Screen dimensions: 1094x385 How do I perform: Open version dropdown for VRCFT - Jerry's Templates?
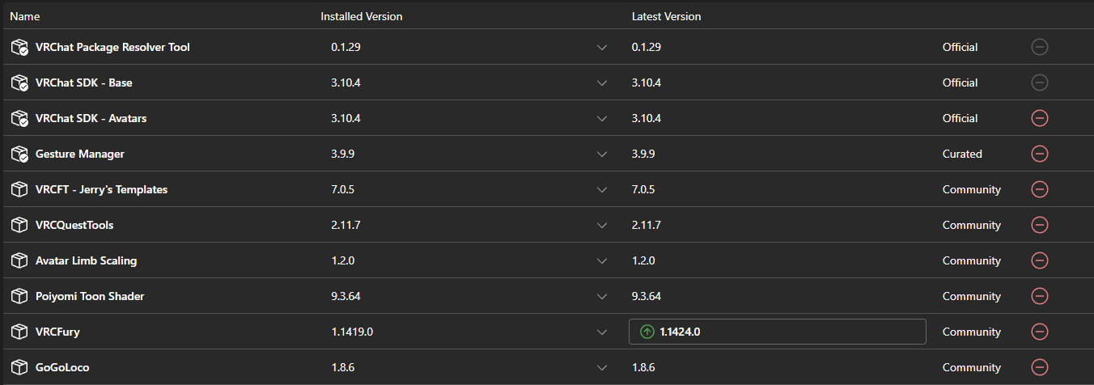tap(602, 190)
